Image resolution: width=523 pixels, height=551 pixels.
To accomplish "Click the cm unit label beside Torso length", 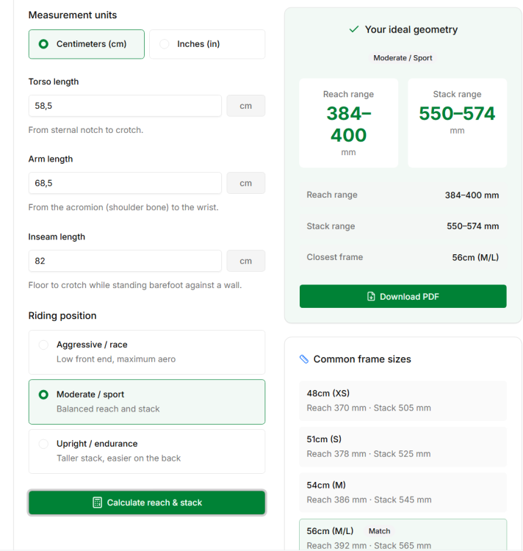I will pyautogui.click(x=246, y=106).
